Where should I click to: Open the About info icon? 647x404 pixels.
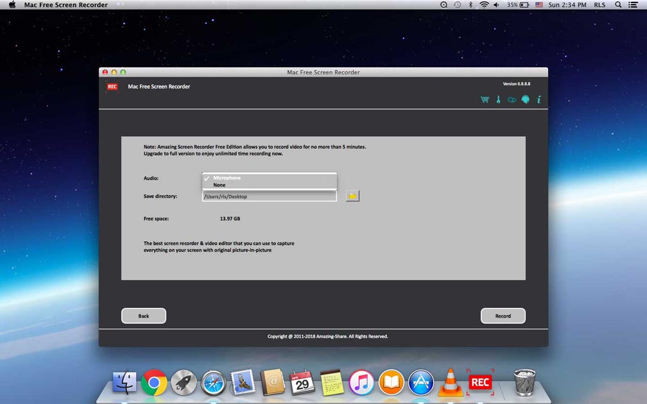(539, 99)
